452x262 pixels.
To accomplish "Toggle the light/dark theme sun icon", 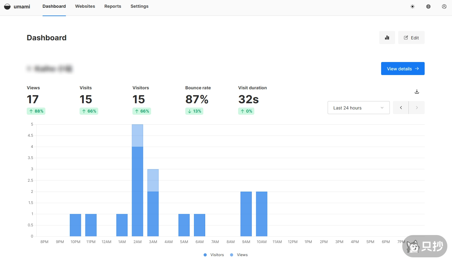I will 413,7.
